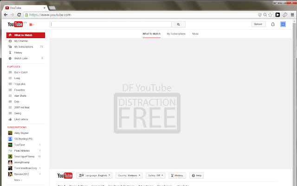297x186 pixels.
Task: Click the SUBSCRIPTIONS section header
Action: click(x=17, y=127)
